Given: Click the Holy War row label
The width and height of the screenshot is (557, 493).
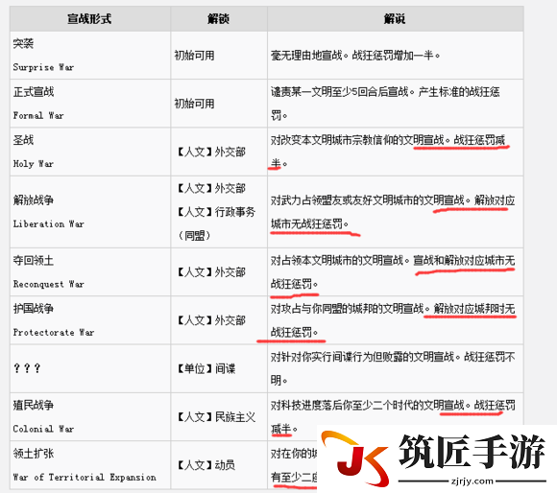Looking at the screenshot, I should pyautogui.click(x=34, y=163).
